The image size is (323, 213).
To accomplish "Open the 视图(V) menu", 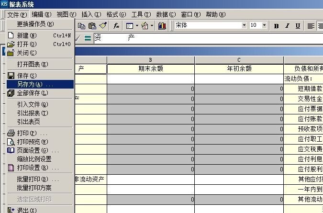I will [x=67, y=14].
